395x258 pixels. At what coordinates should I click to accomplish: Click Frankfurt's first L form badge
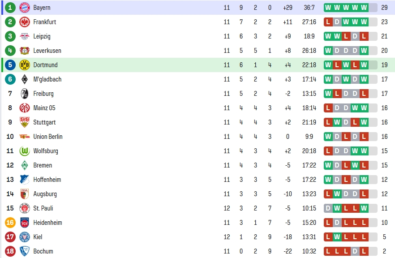(x=328, y=22)
